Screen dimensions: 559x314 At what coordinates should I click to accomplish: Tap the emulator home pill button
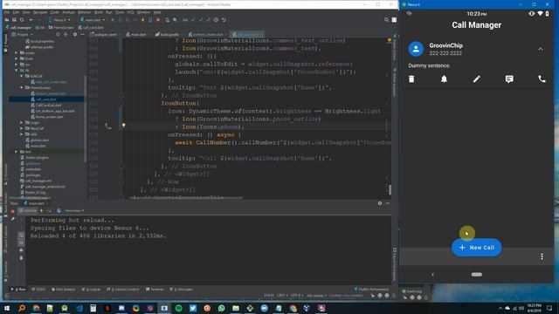click(477, 275)
